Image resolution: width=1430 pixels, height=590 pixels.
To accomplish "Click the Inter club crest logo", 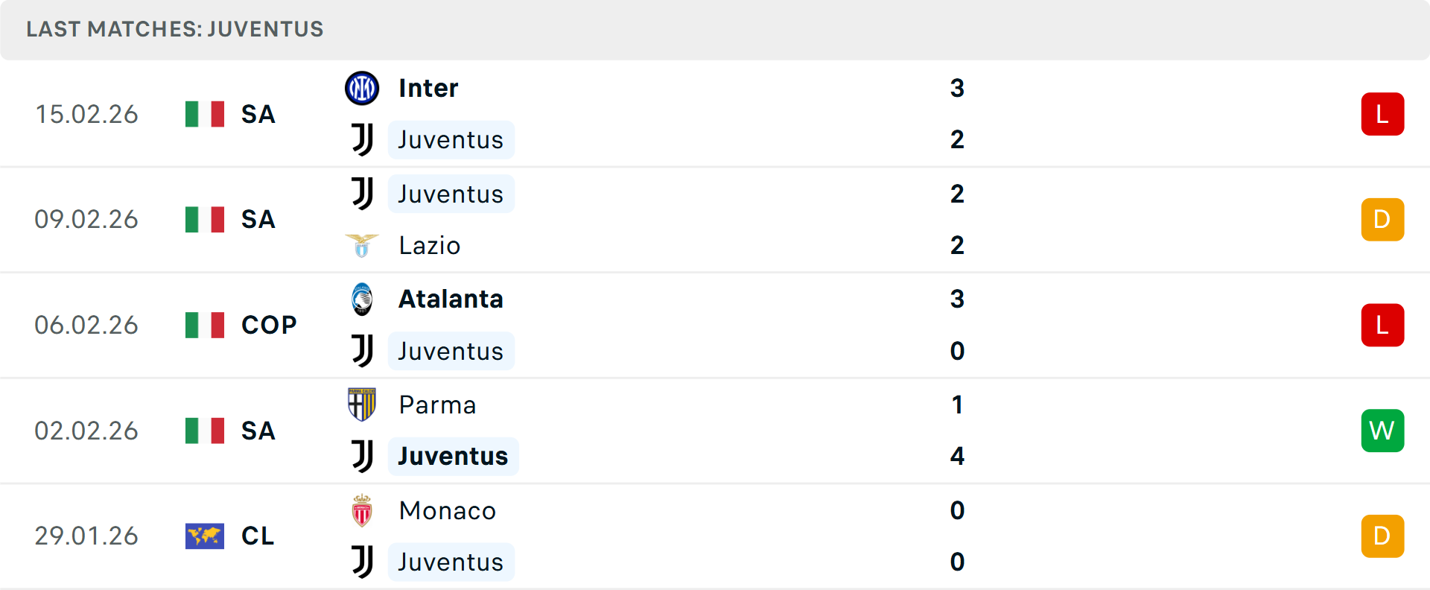I will click(x=362, y=87).
